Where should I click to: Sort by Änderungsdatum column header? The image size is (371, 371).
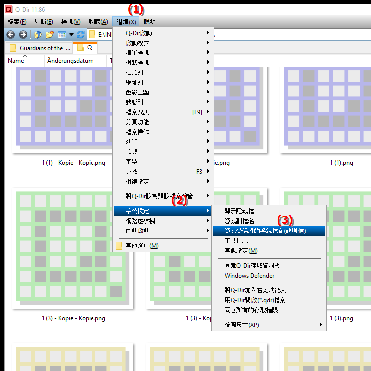[x=75, y=61]
